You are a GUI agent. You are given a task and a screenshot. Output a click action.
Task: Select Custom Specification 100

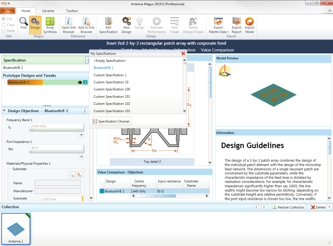tap(112, 89)
